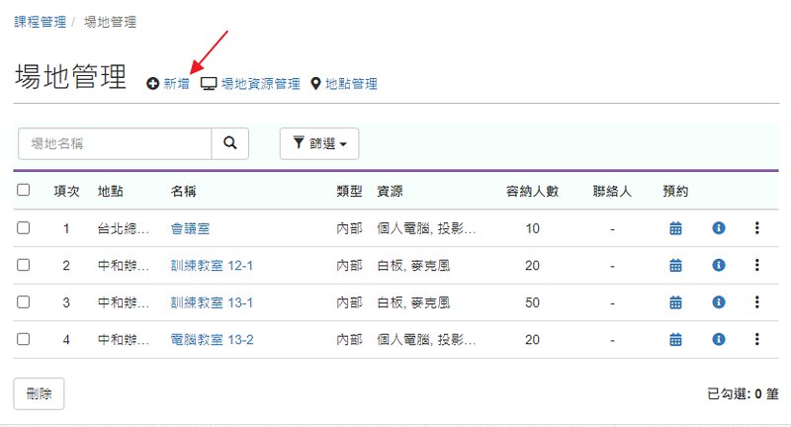Open three-dot menu for 訓練教室 12-1

(x=757, y=265)
